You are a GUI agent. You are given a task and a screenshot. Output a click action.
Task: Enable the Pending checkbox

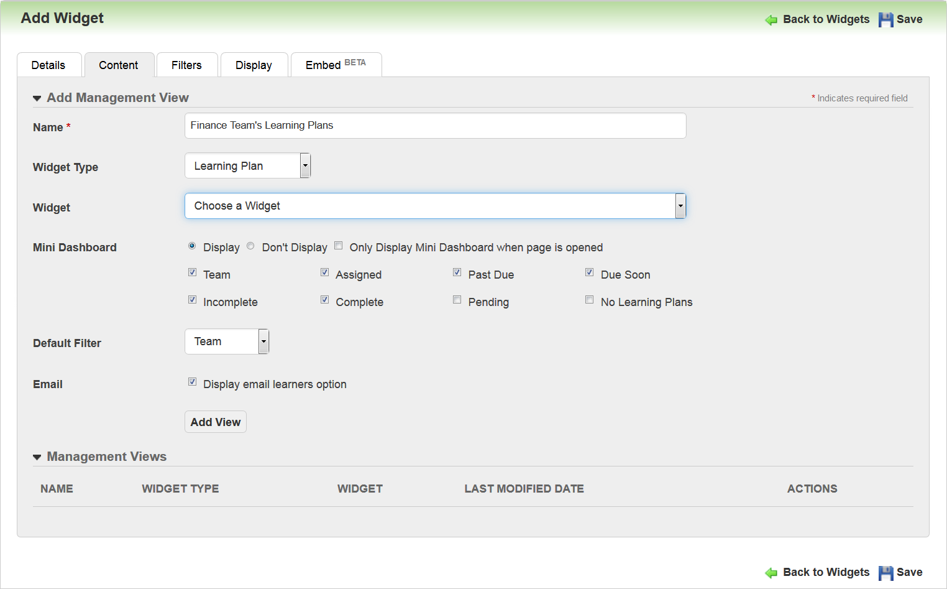pos(457,300)
